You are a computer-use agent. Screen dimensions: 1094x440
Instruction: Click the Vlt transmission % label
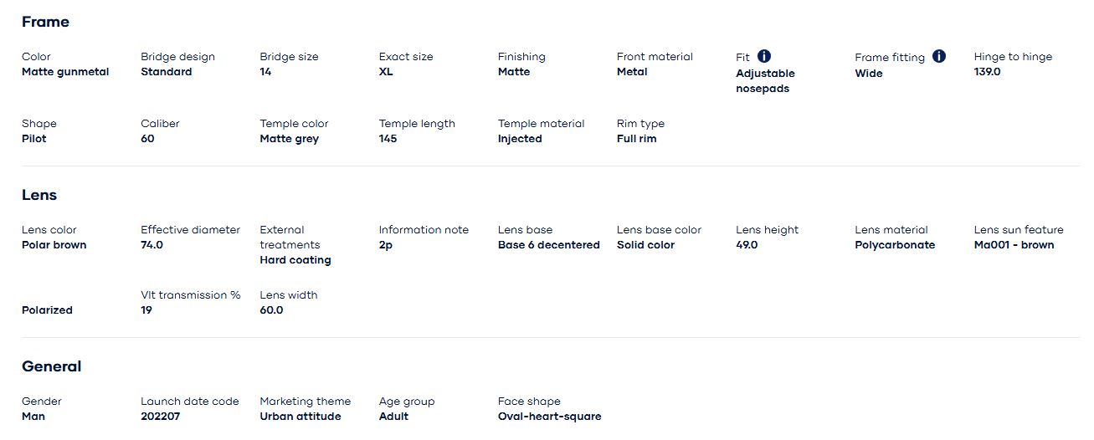point(190,295)
